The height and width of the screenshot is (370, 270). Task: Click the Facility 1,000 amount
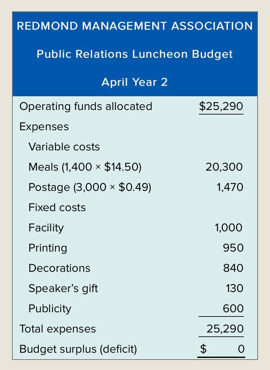coord(228,228)
